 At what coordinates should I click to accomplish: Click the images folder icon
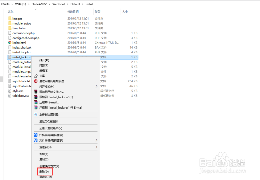pos(10,19)
